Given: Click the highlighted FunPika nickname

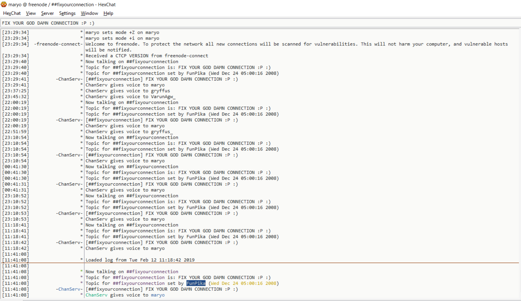Looking at the screenshot, I should 196,283.
